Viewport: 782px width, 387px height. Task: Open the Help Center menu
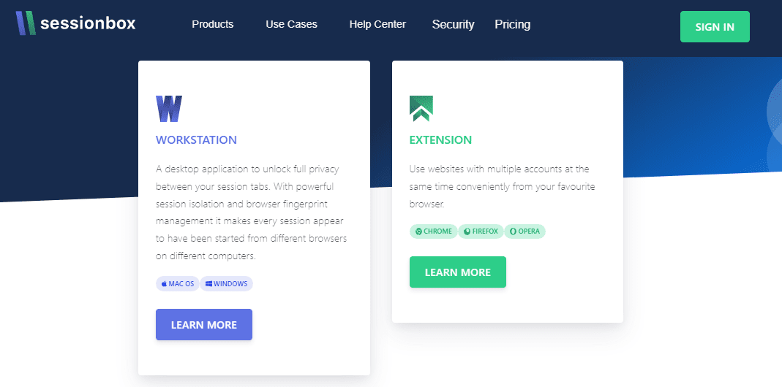377,24
